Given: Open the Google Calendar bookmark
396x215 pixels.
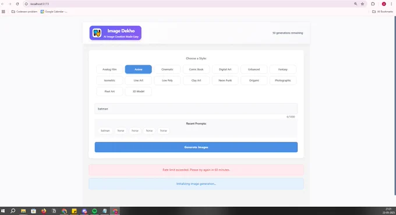Looking at the screenshot, I should pyautogui.click(x=54, y=12).
